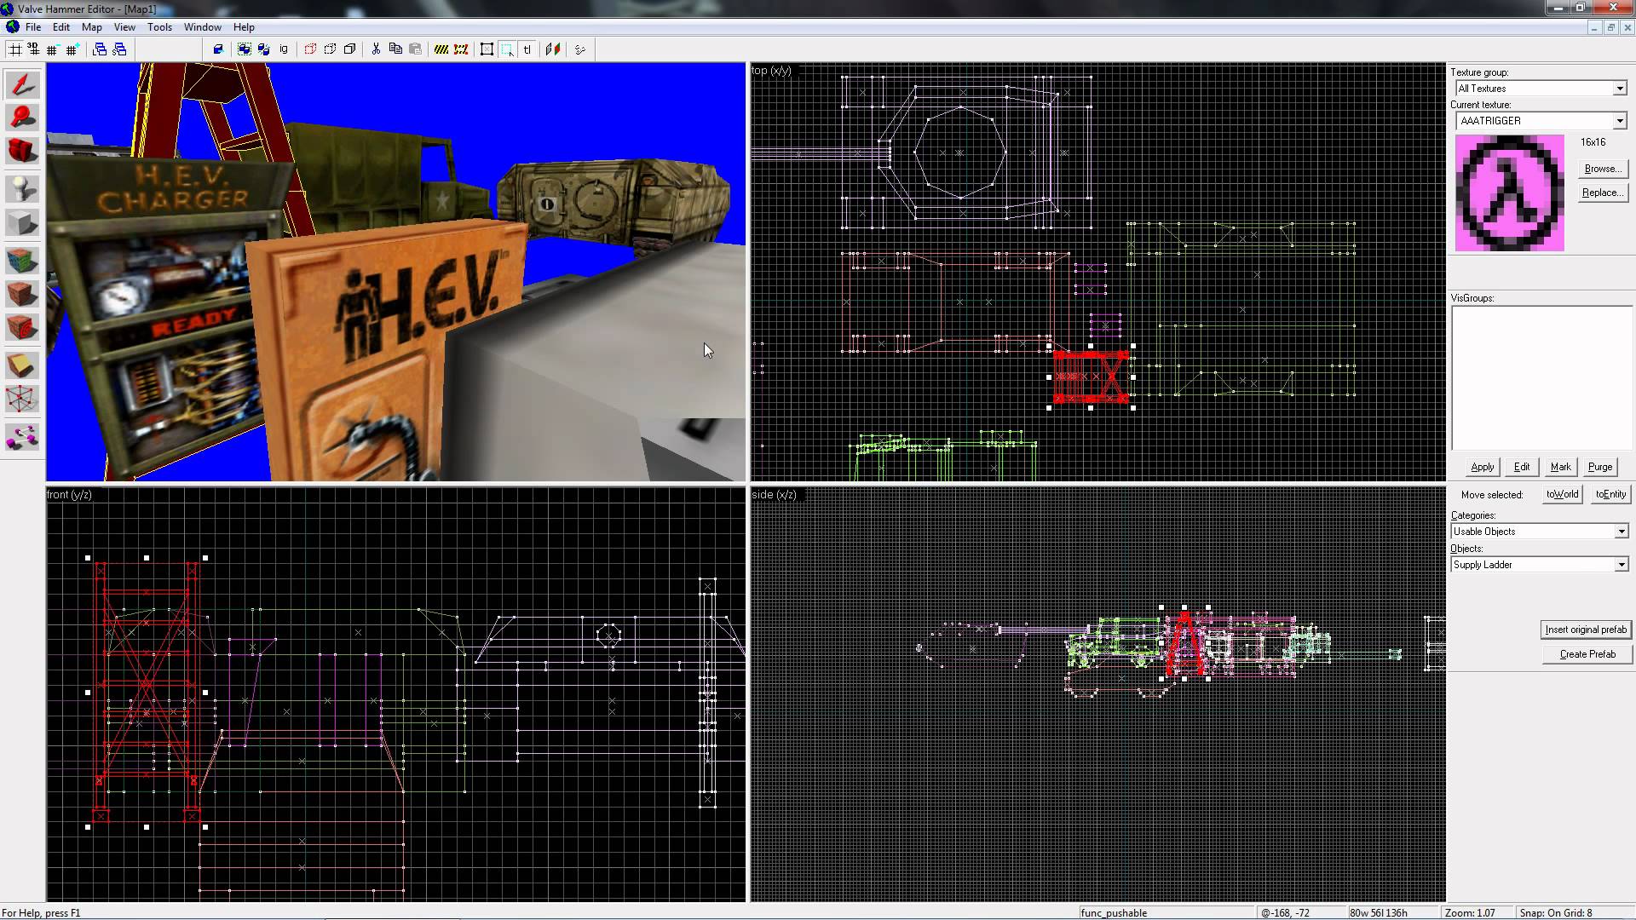Click inside the VisGroups list box

point(1541,377)
